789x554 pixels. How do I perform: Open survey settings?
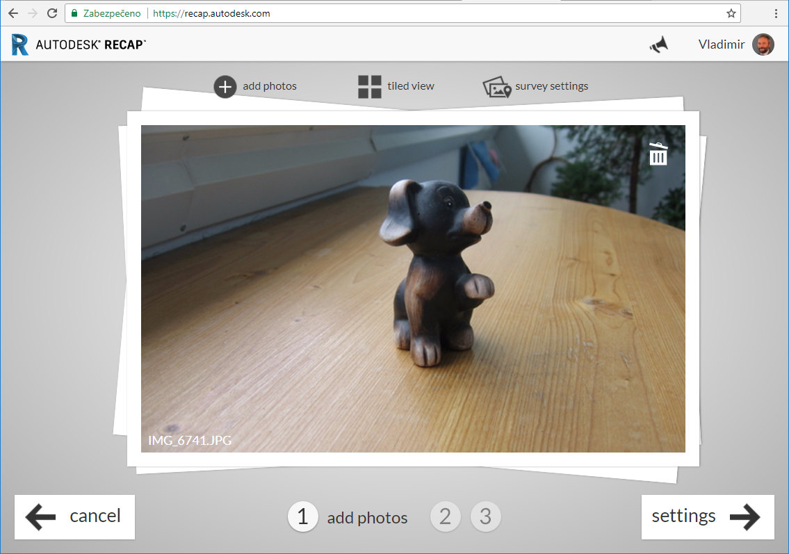pyautogui.click(x=496, y=86)
